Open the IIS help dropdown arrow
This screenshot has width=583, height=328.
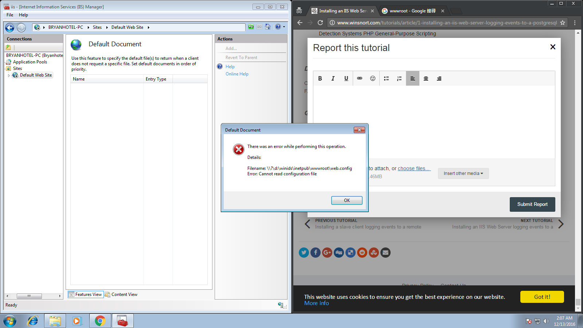[284, 27]
